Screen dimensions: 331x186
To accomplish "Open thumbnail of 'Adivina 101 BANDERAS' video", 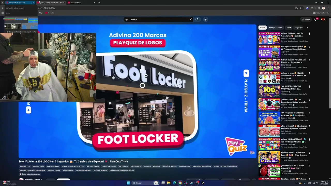I will 269,144.
